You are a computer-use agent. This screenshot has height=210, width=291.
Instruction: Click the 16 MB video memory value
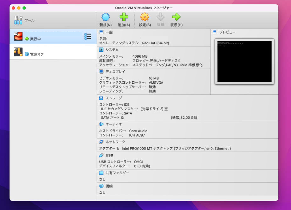pos(154,78)
